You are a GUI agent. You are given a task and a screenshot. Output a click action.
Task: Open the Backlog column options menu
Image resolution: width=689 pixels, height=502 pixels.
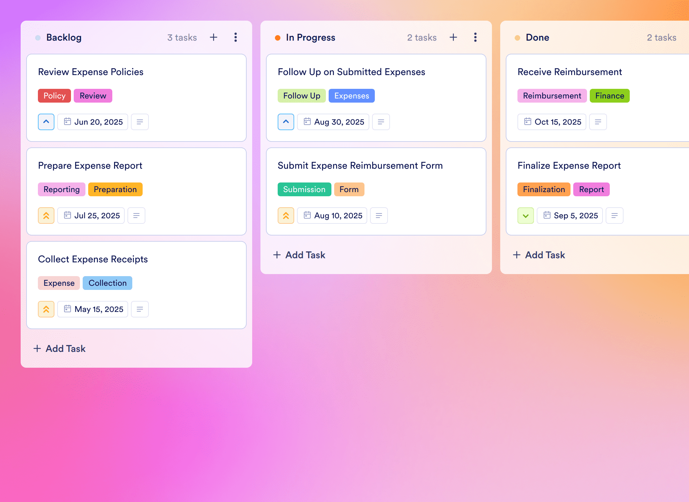(x=236, y=37)
